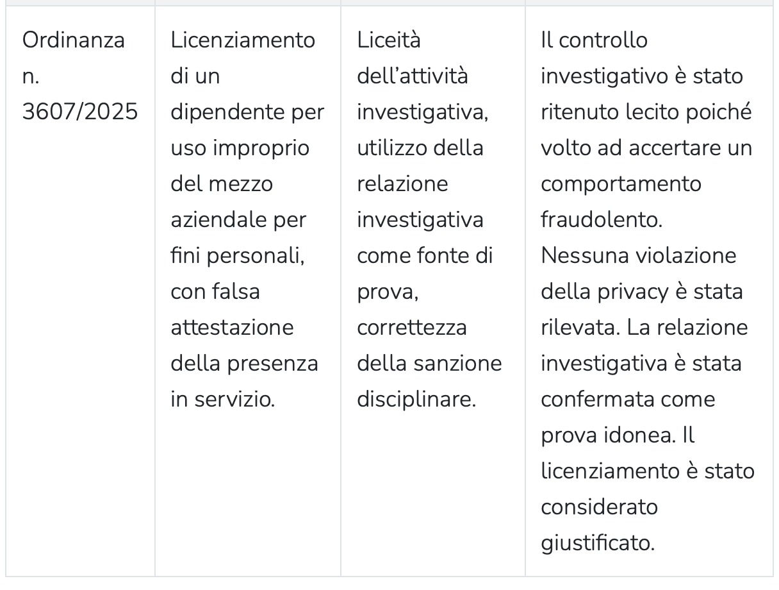Click the word "giustificato."
Image resolution: width=779 pixels, height=590 pixels.
[x=598, y=543]
